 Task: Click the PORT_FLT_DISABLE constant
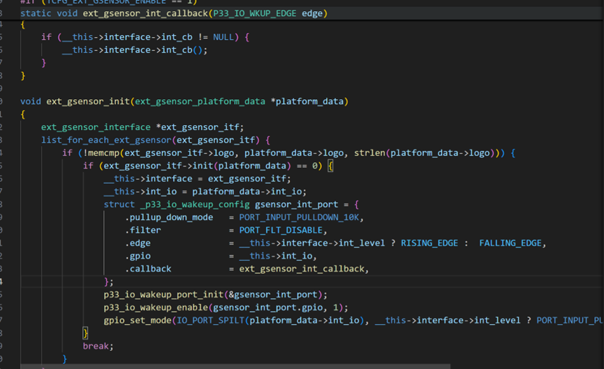[x=281, y=230]
